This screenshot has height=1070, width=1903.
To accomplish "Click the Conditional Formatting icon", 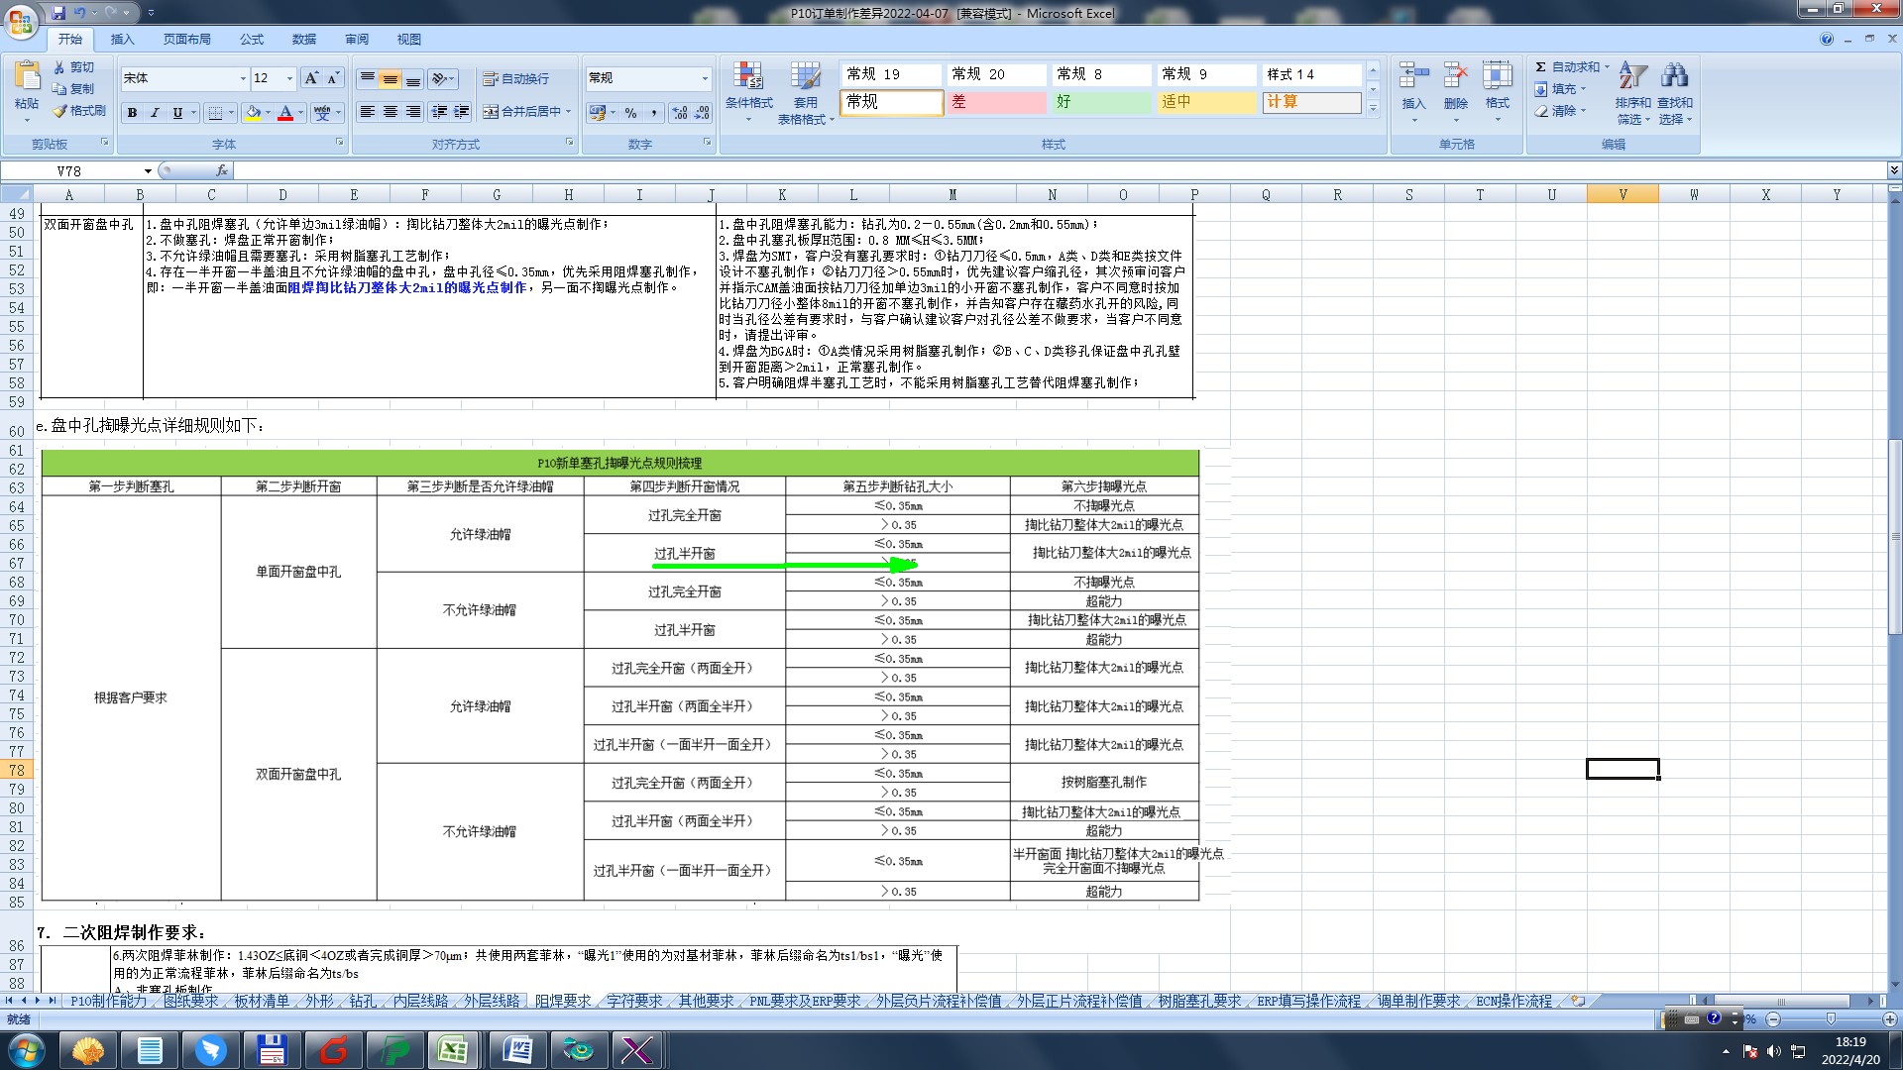I will (748, 76).
